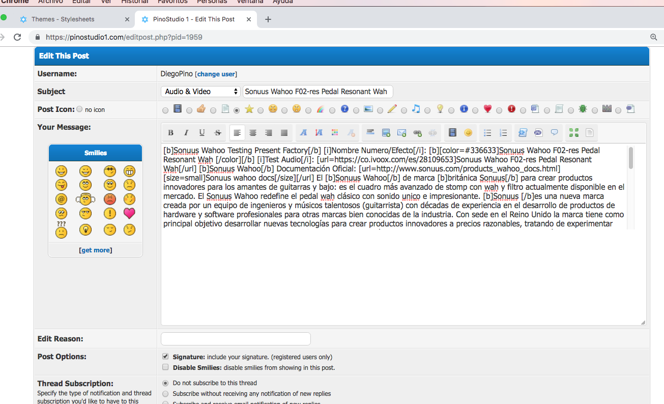
Task: Remove formatting from selected text
Action: pos(351,133)
